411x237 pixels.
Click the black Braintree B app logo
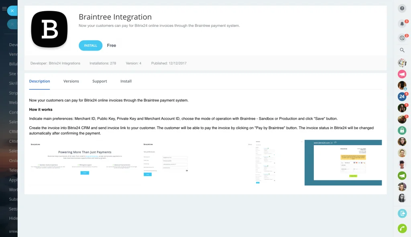pyautogui.click(x=49, y=29)
